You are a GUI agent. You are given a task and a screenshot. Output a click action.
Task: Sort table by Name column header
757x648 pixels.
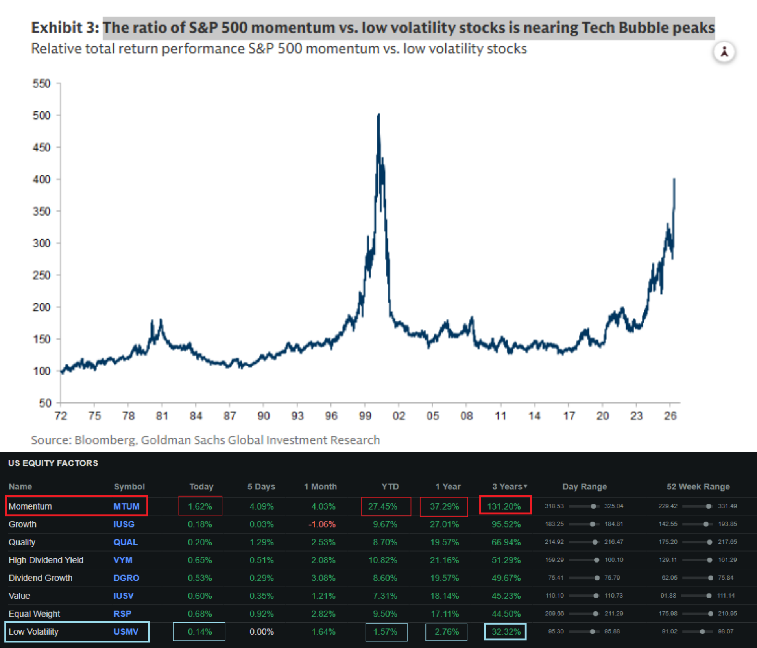pyautogui.click(x=20, y=487)
